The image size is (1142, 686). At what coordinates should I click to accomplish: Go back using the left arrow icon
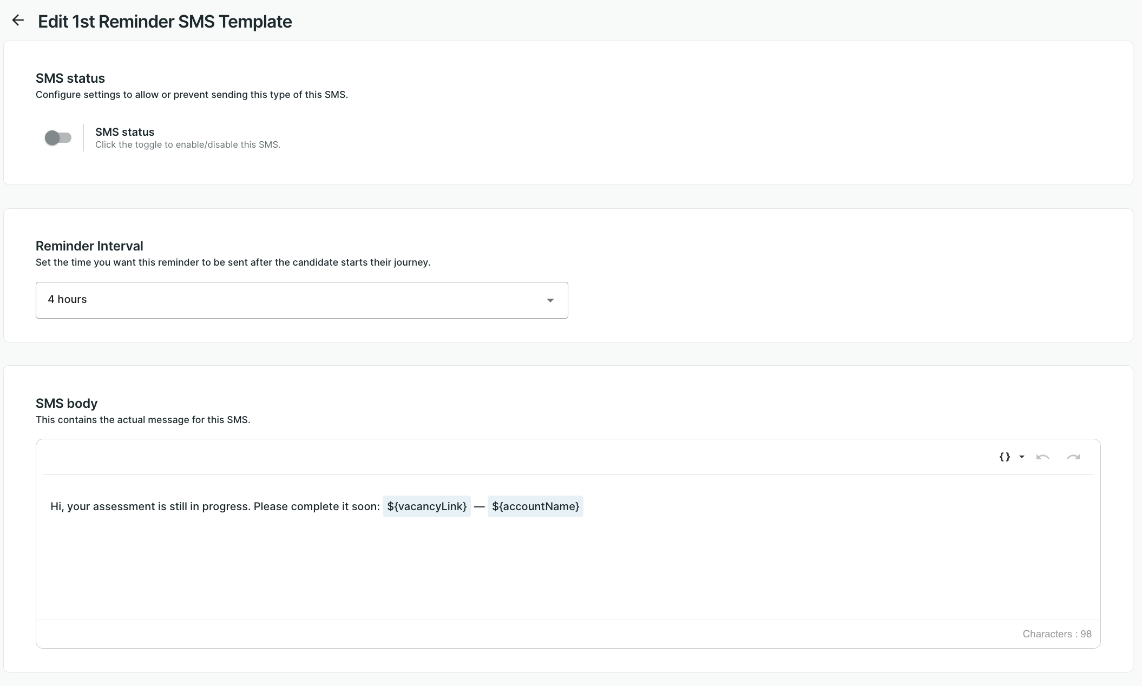pyautogui.click(x=18, y=21)
